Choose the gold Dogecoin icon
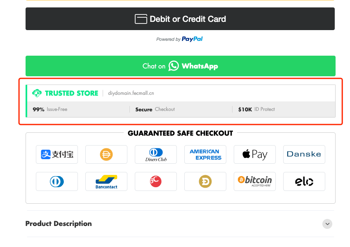The height and width of the screenshot is (247, 350). [205, 181]
